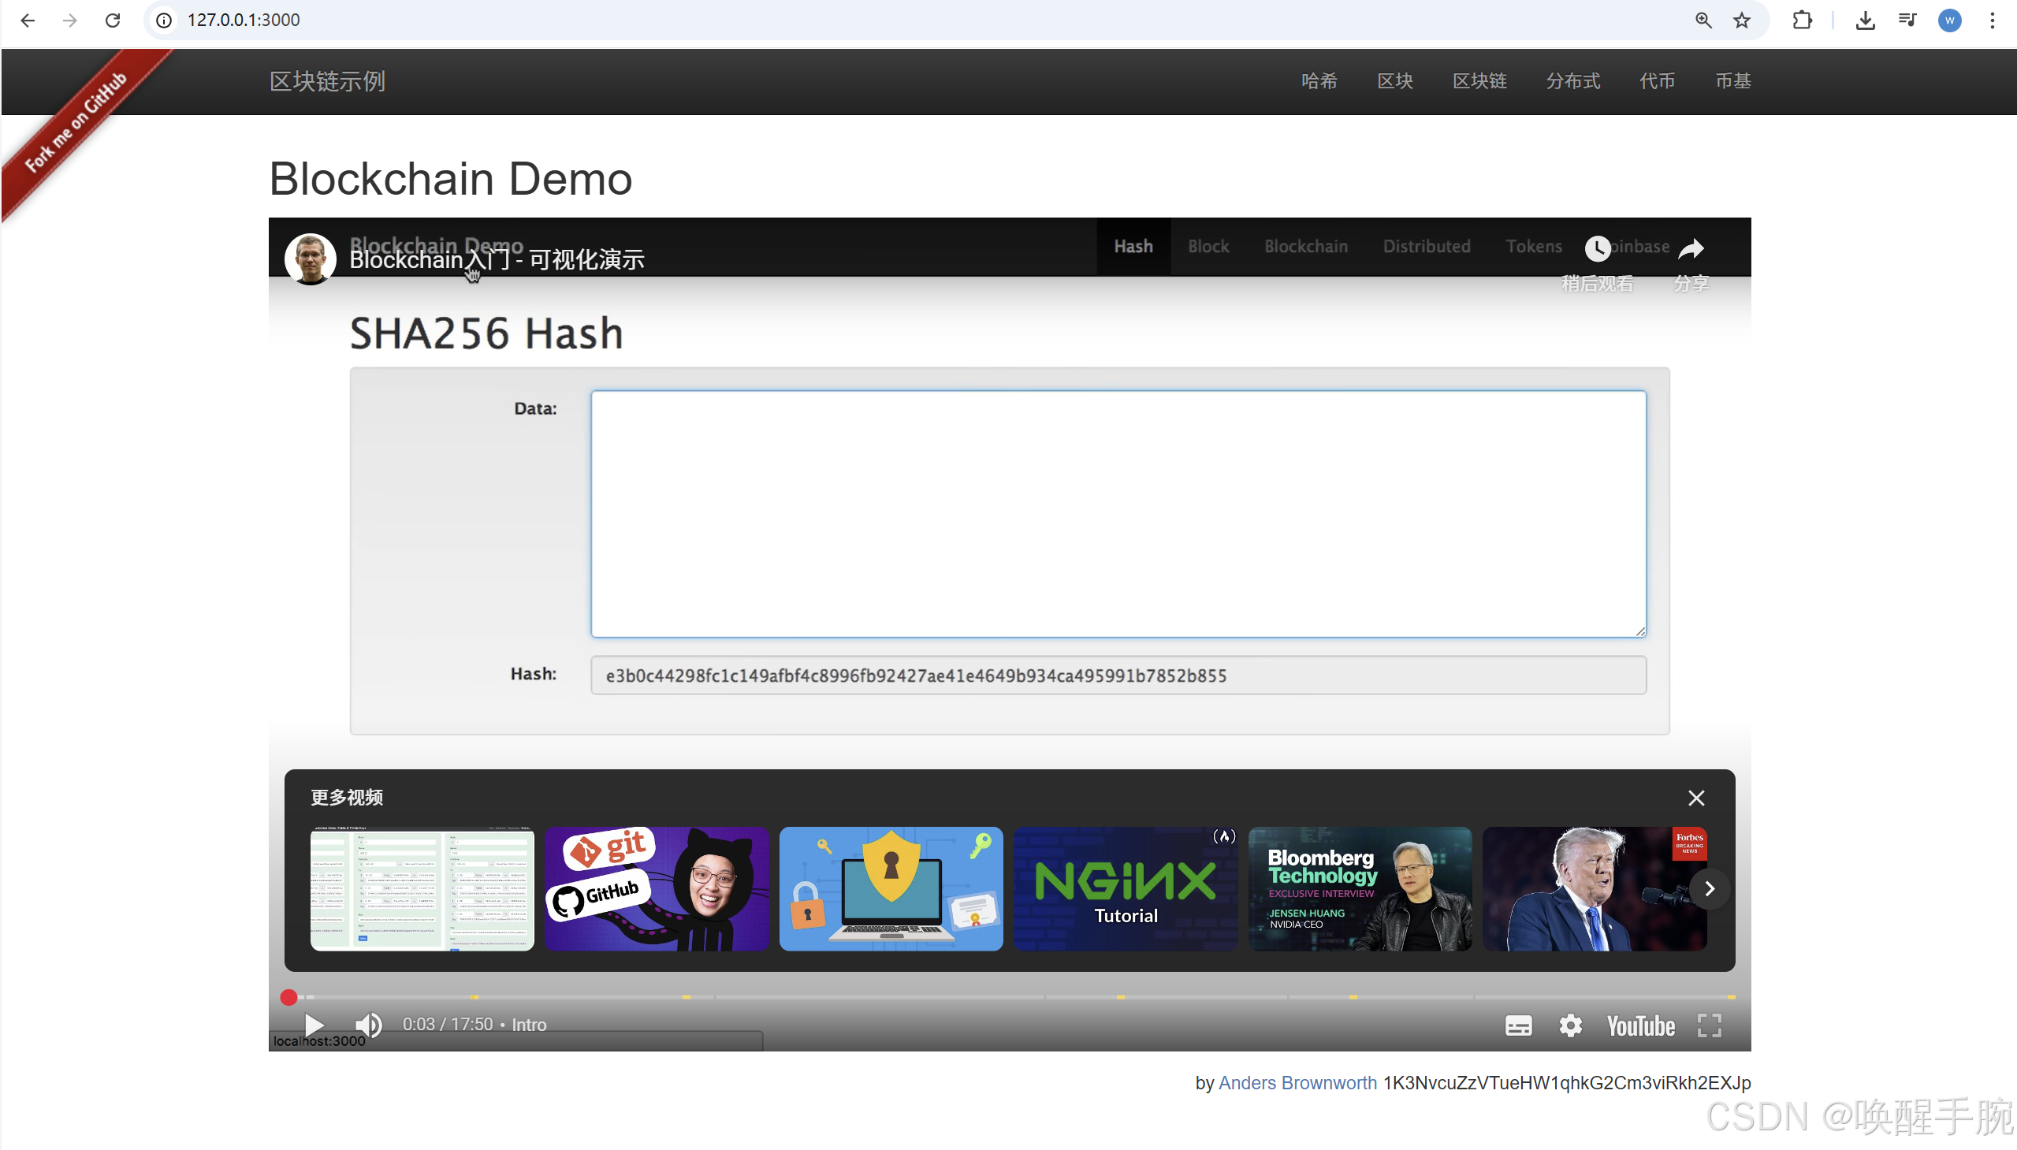This screenshot has width=2017, height=1150.
Task: Play the YouTube video
Action: pos(314,1025)
